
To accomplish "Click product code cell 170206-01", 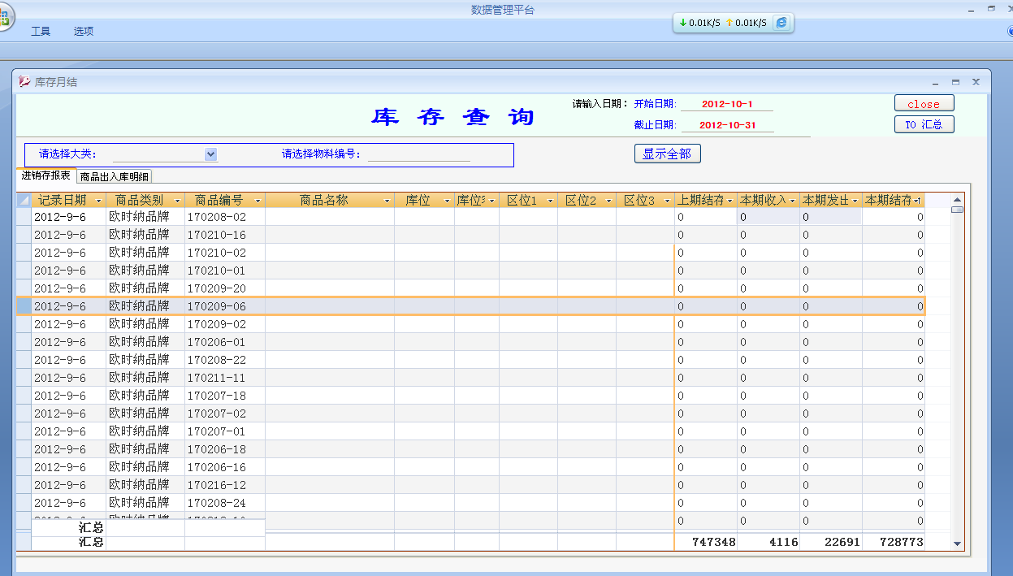I will [x=225, y=342].
